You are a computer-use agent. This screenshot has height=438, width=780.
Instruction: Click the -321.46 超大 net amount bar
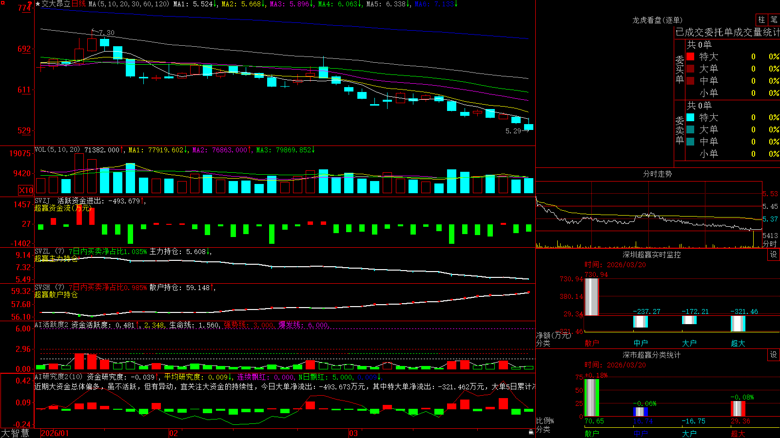[738, 324]
